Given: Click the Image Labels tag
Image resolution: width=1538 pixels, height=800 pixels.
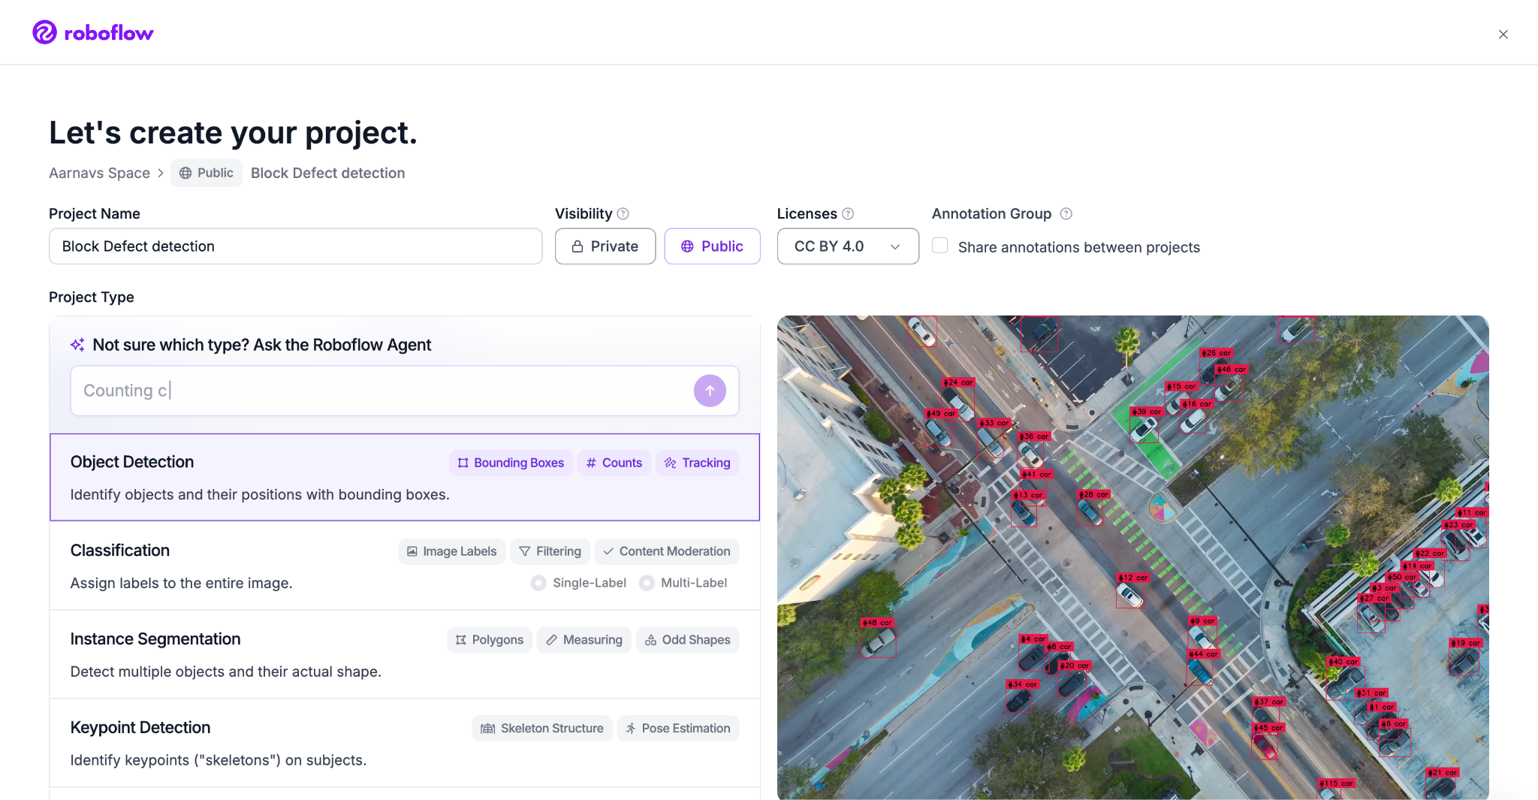Looking at the screenshot, I should click(x=451, y=551).
